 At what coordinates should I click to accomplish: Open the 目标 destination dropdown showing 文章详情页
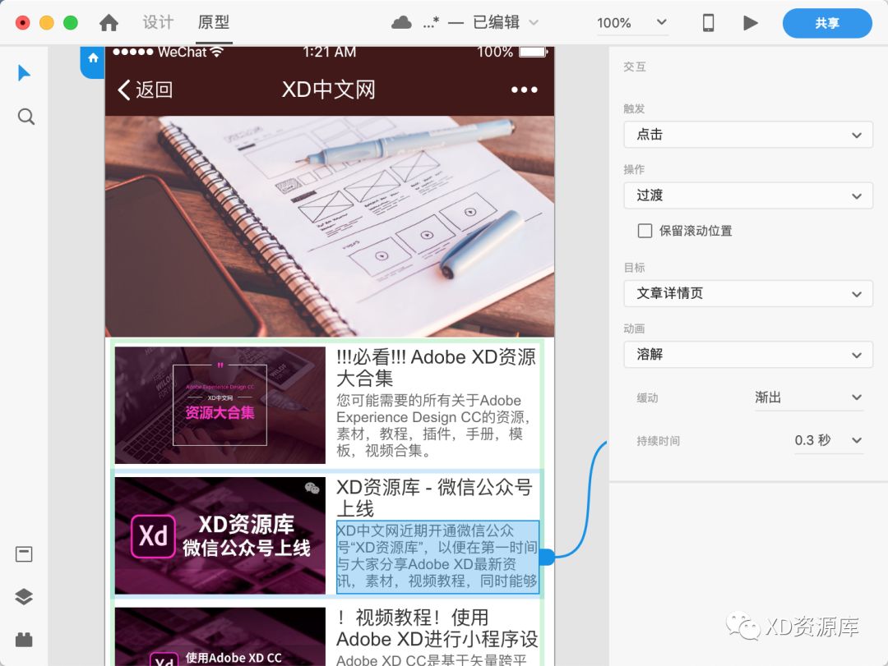pos(748,294)
